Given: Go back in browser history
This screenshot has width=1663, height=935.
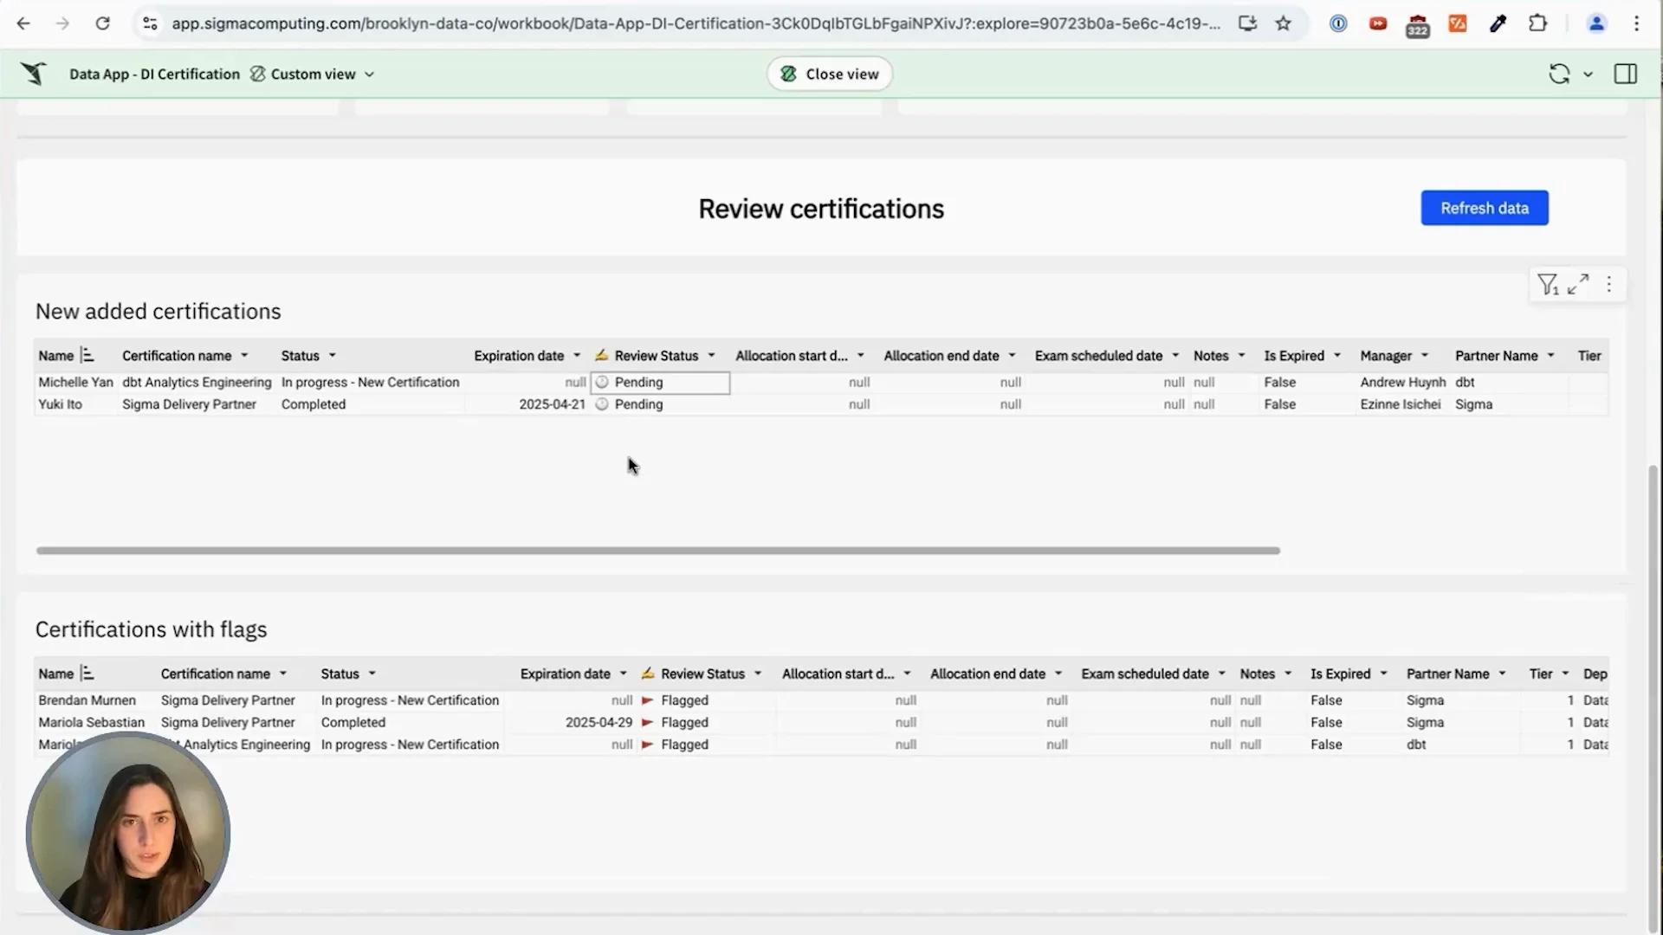Looking at the screenshot, I should [x=23, y=23].
